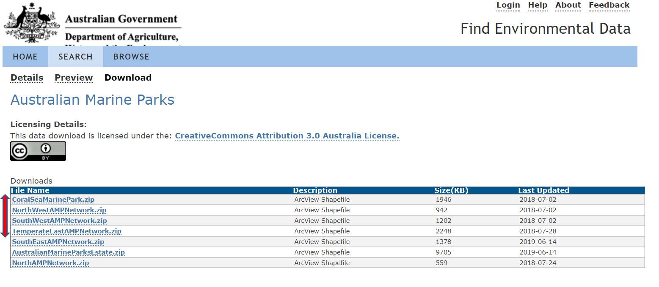Download SouthEastAMPNetwork.zip
This screenshot has height=287, width=659.
pyautogui.click(x=57, y=241)
